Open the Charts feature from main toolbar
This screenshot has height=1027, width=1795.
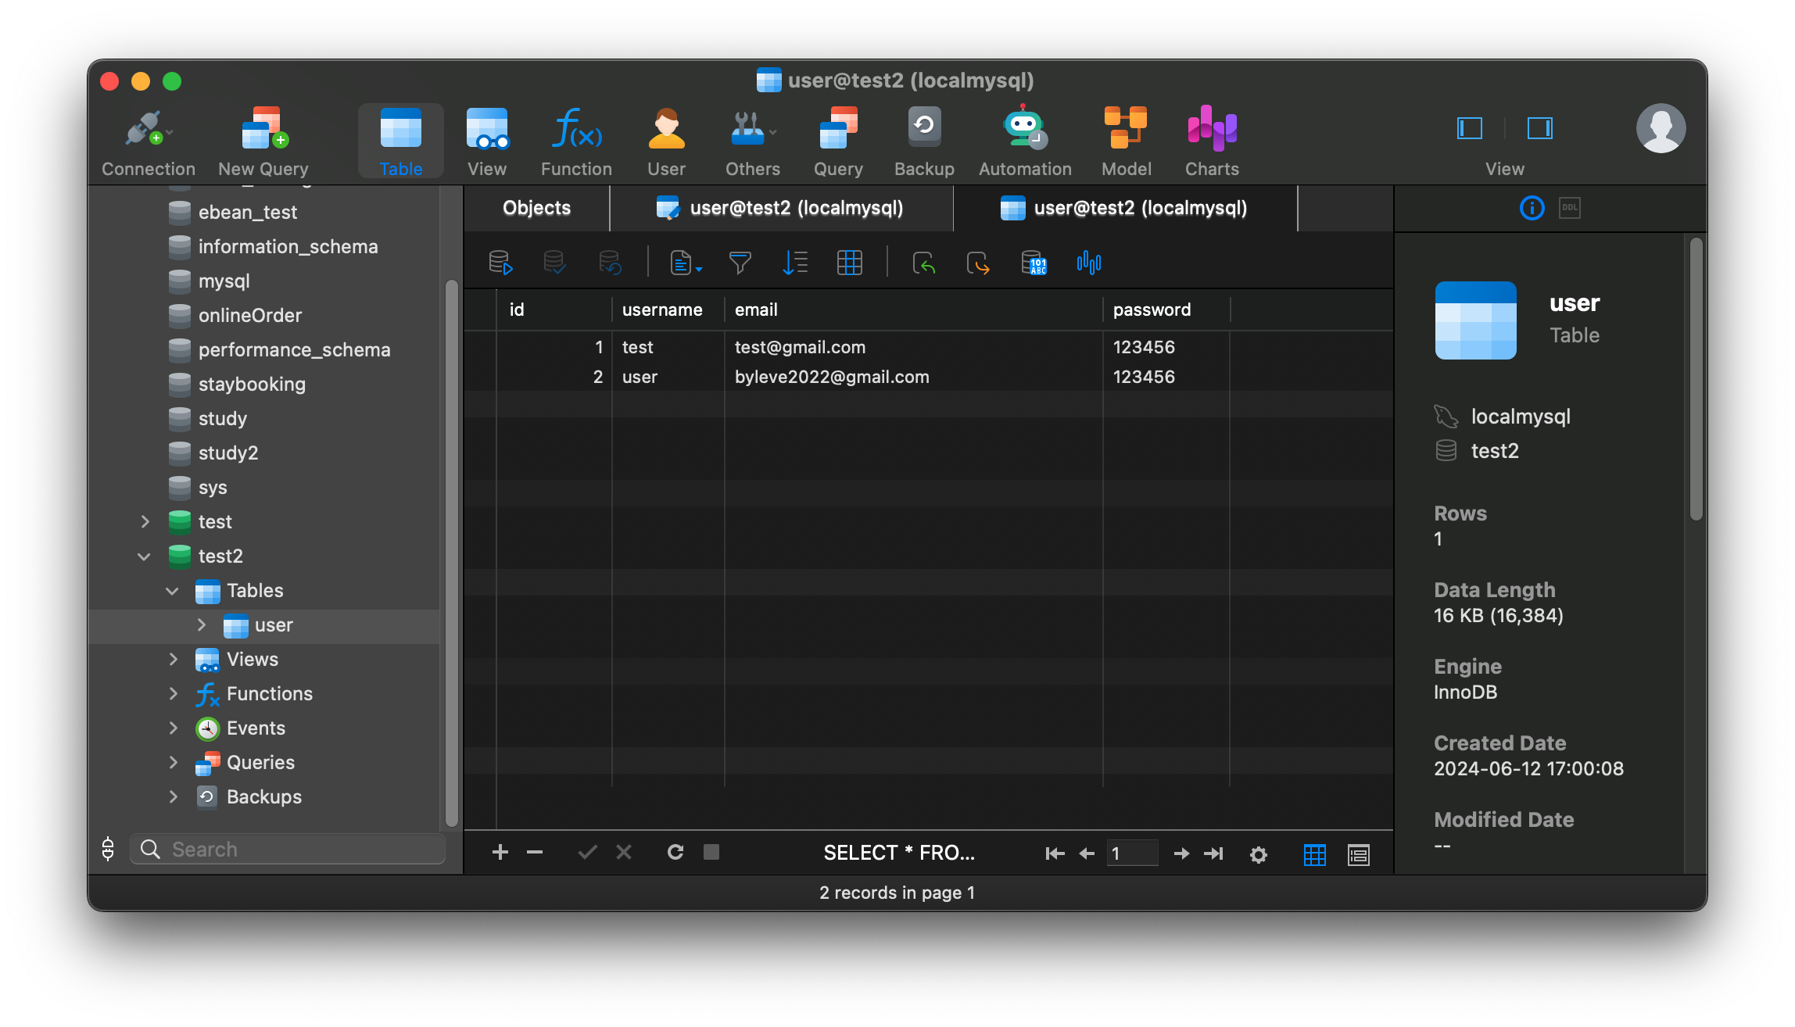point(1210,139)
